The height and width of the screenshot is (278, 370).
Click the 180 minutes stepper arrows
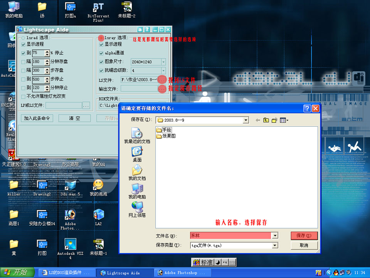point(47,62)
